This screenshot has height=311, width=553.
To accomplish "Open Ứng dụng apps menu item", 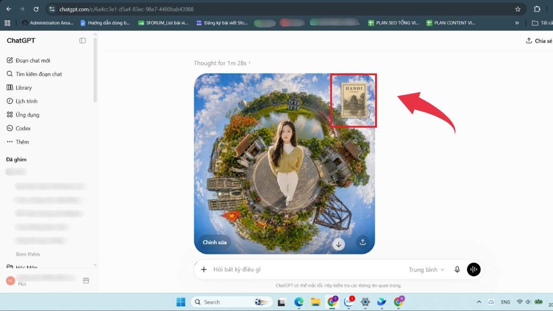I will (x=23, y=115).
